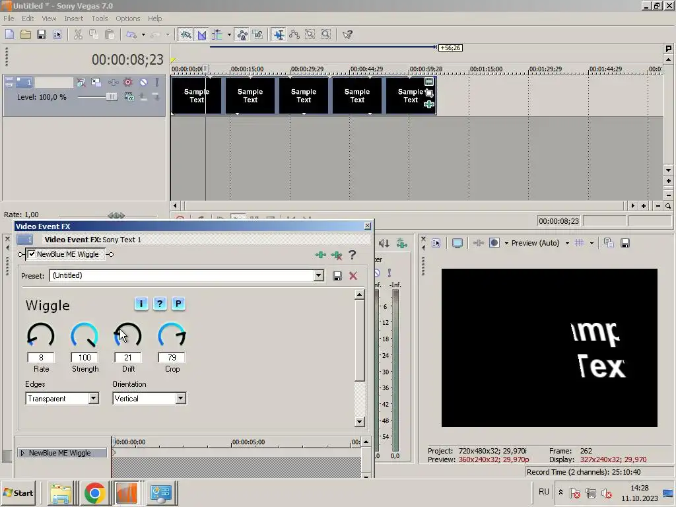676x507 pixels.
Task: Open the Options menu
Action: click(x=127, y=18)
